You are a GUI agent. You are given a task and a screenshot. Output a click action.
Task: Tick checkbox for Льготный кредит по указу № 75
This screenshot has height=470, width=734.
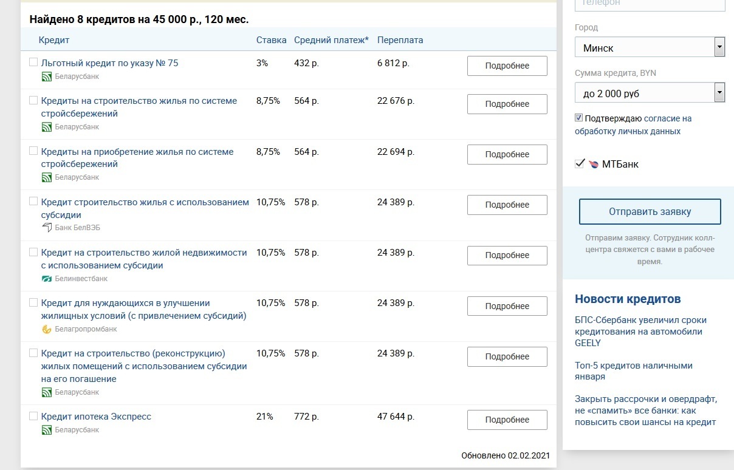click(x=33, y=62)
